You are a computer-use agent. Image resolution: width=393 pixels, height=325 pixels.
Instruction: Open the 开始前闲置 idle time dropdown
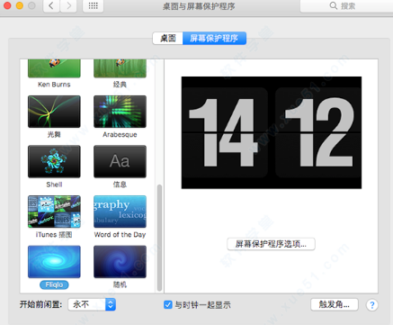(x=92, y=304)
